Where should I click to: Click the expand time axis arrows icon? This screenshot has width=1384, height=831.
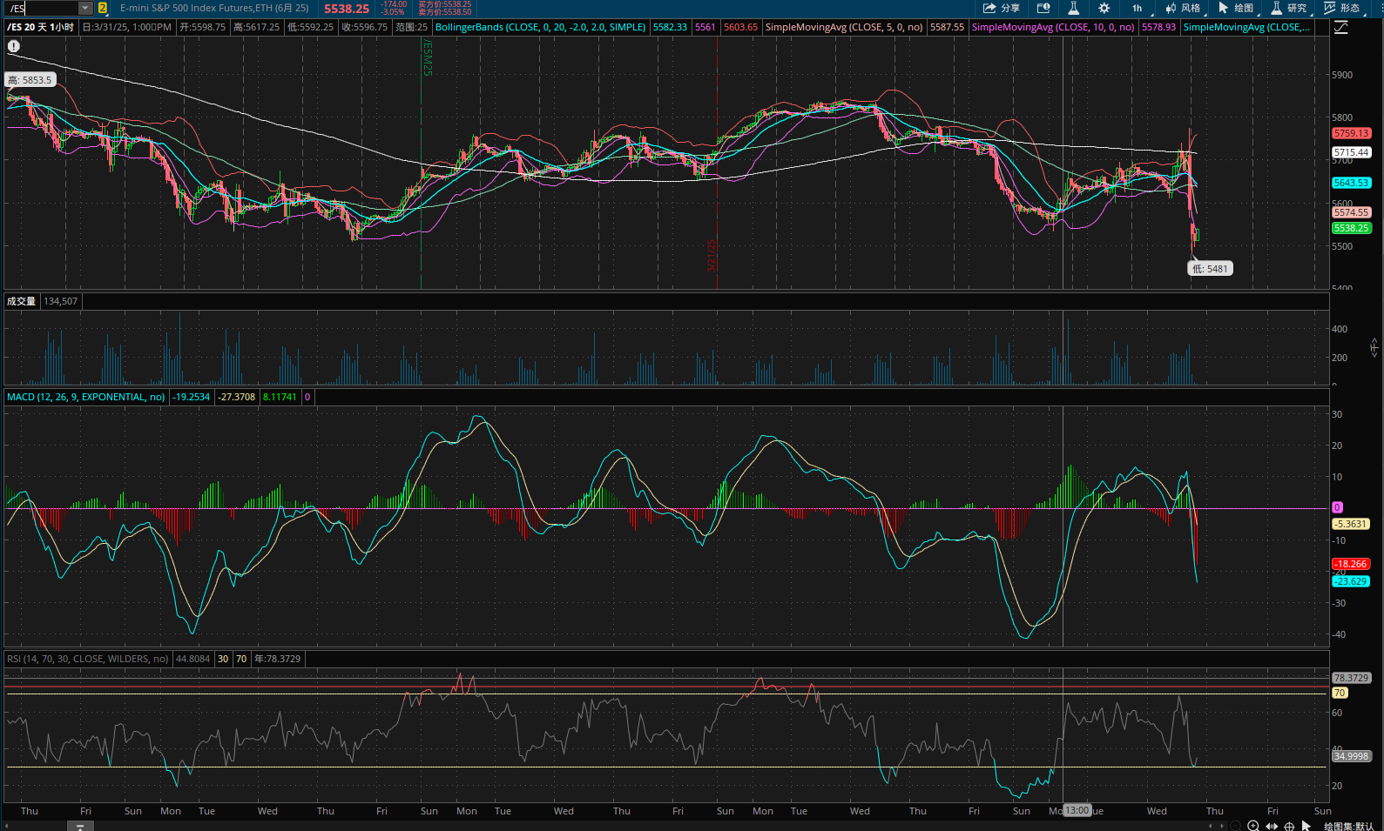tap(1272, 826)
